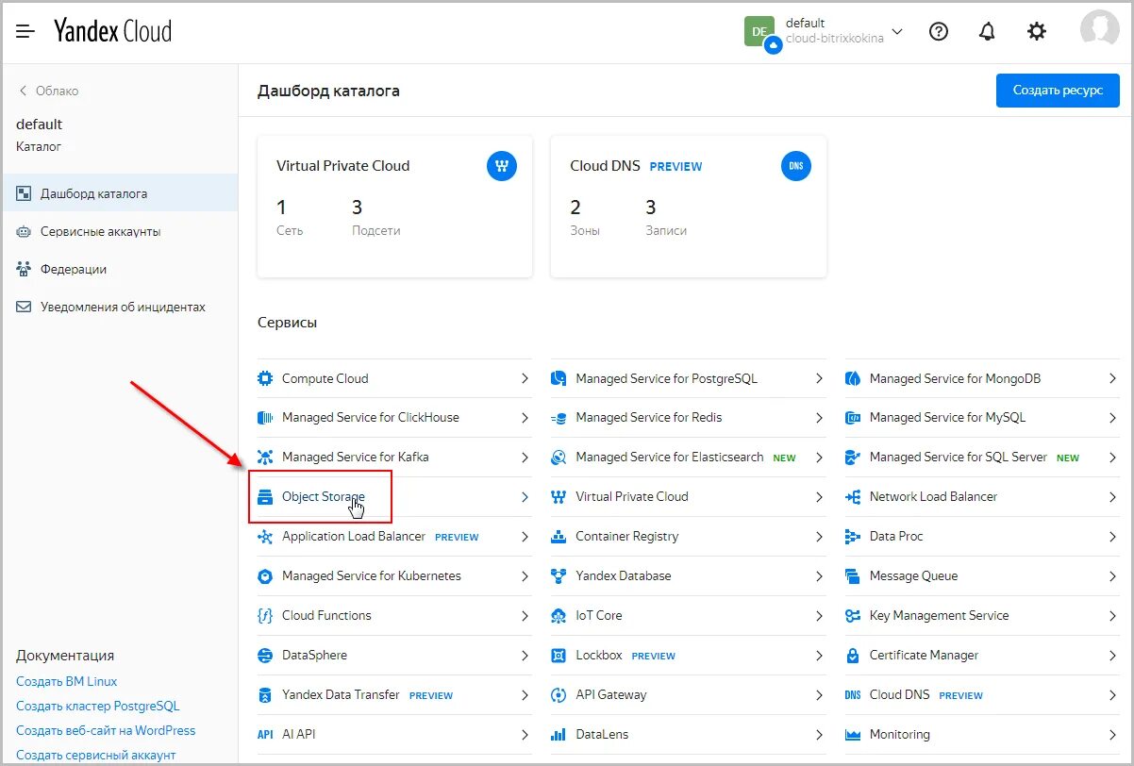Screen dimensions: 1134x766
Task: Click the DataLens icon
Action: pos(559,734)
